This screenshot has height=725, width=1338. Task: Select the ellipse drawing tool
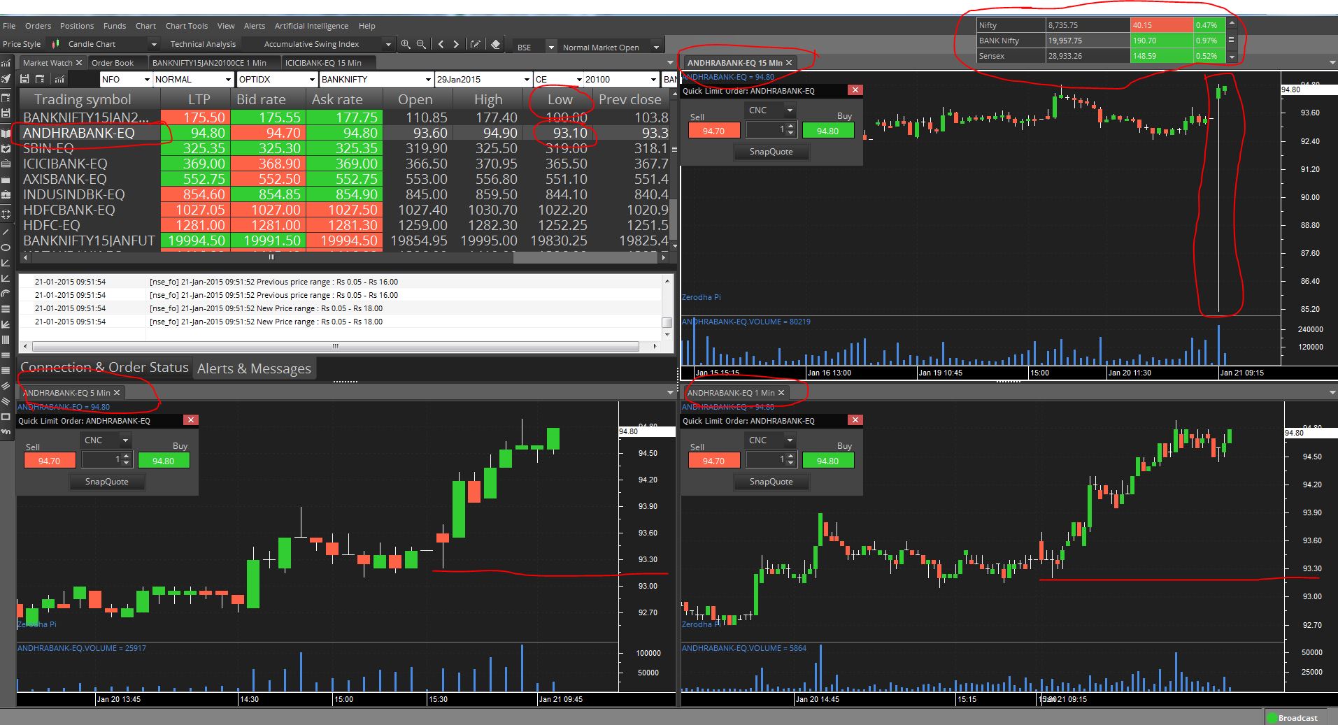click(x=6, y=247)
